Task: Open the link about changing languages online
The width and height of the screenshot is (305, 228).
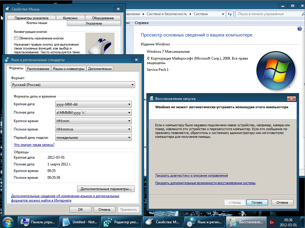Action: pyautogui.click(x=65, y=198)
